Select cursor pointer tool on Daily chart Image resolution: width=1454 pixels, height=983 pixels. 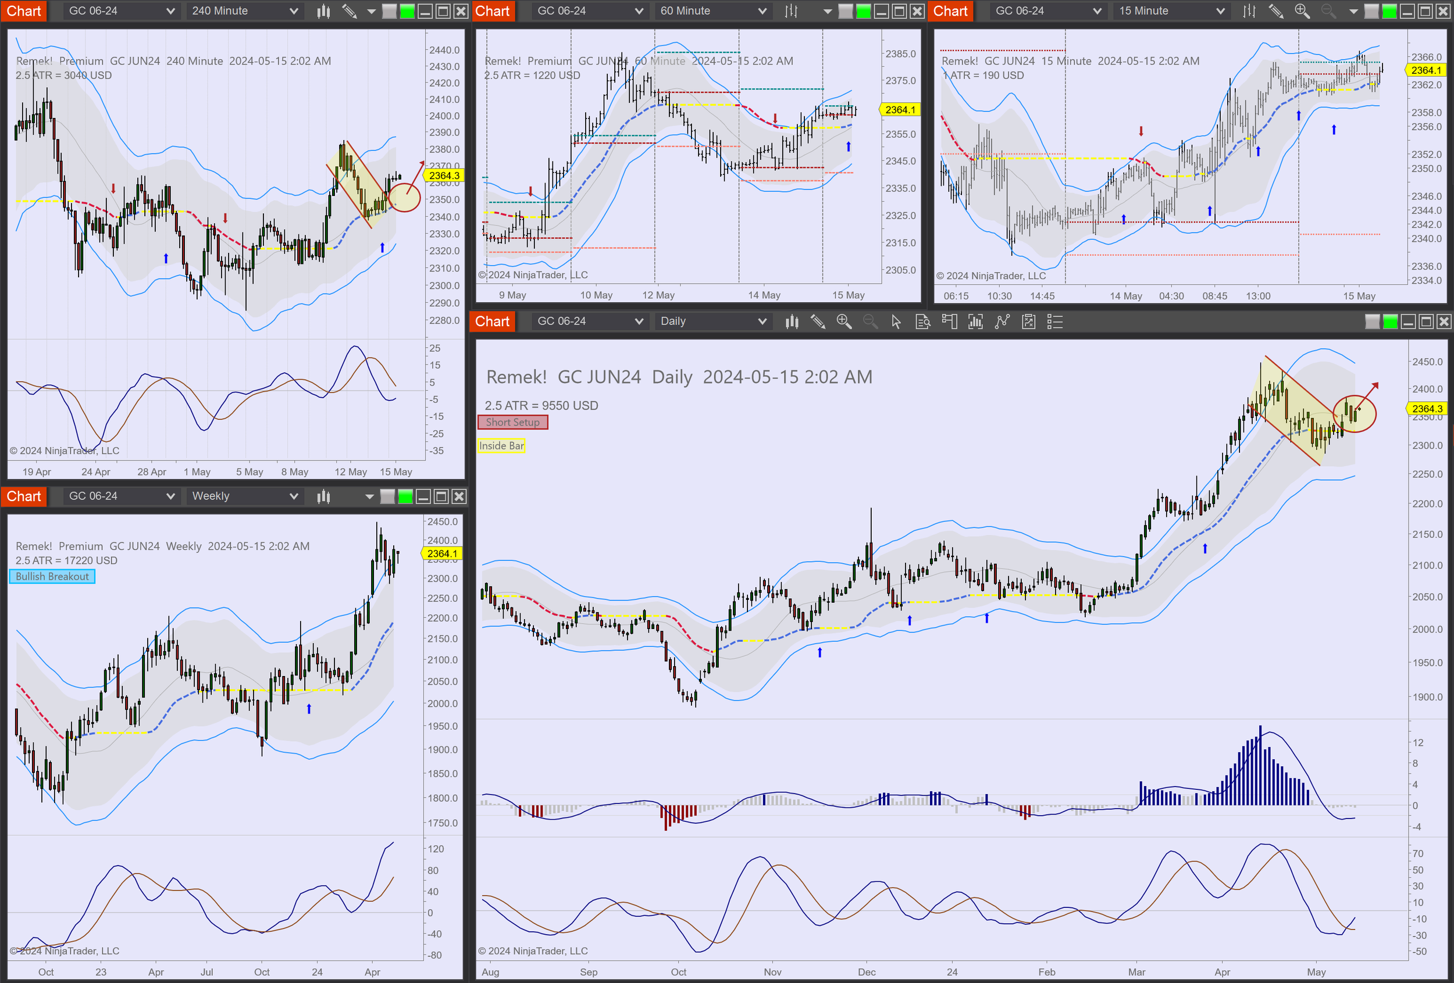[896, 321]
